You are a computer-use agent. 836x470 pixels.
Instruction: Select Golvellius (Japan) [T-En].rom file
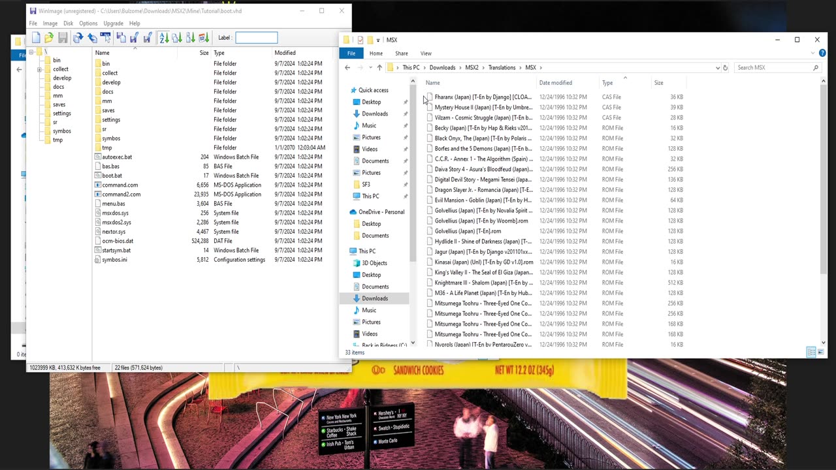tap(468, 231)
